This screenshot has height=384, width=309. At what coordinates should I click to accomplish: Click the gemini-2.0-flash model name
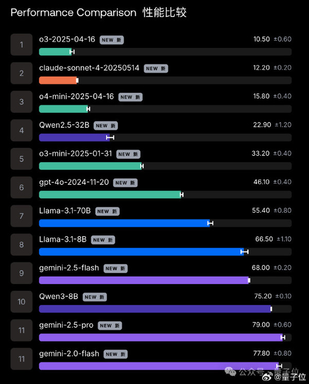pos(69,354)
